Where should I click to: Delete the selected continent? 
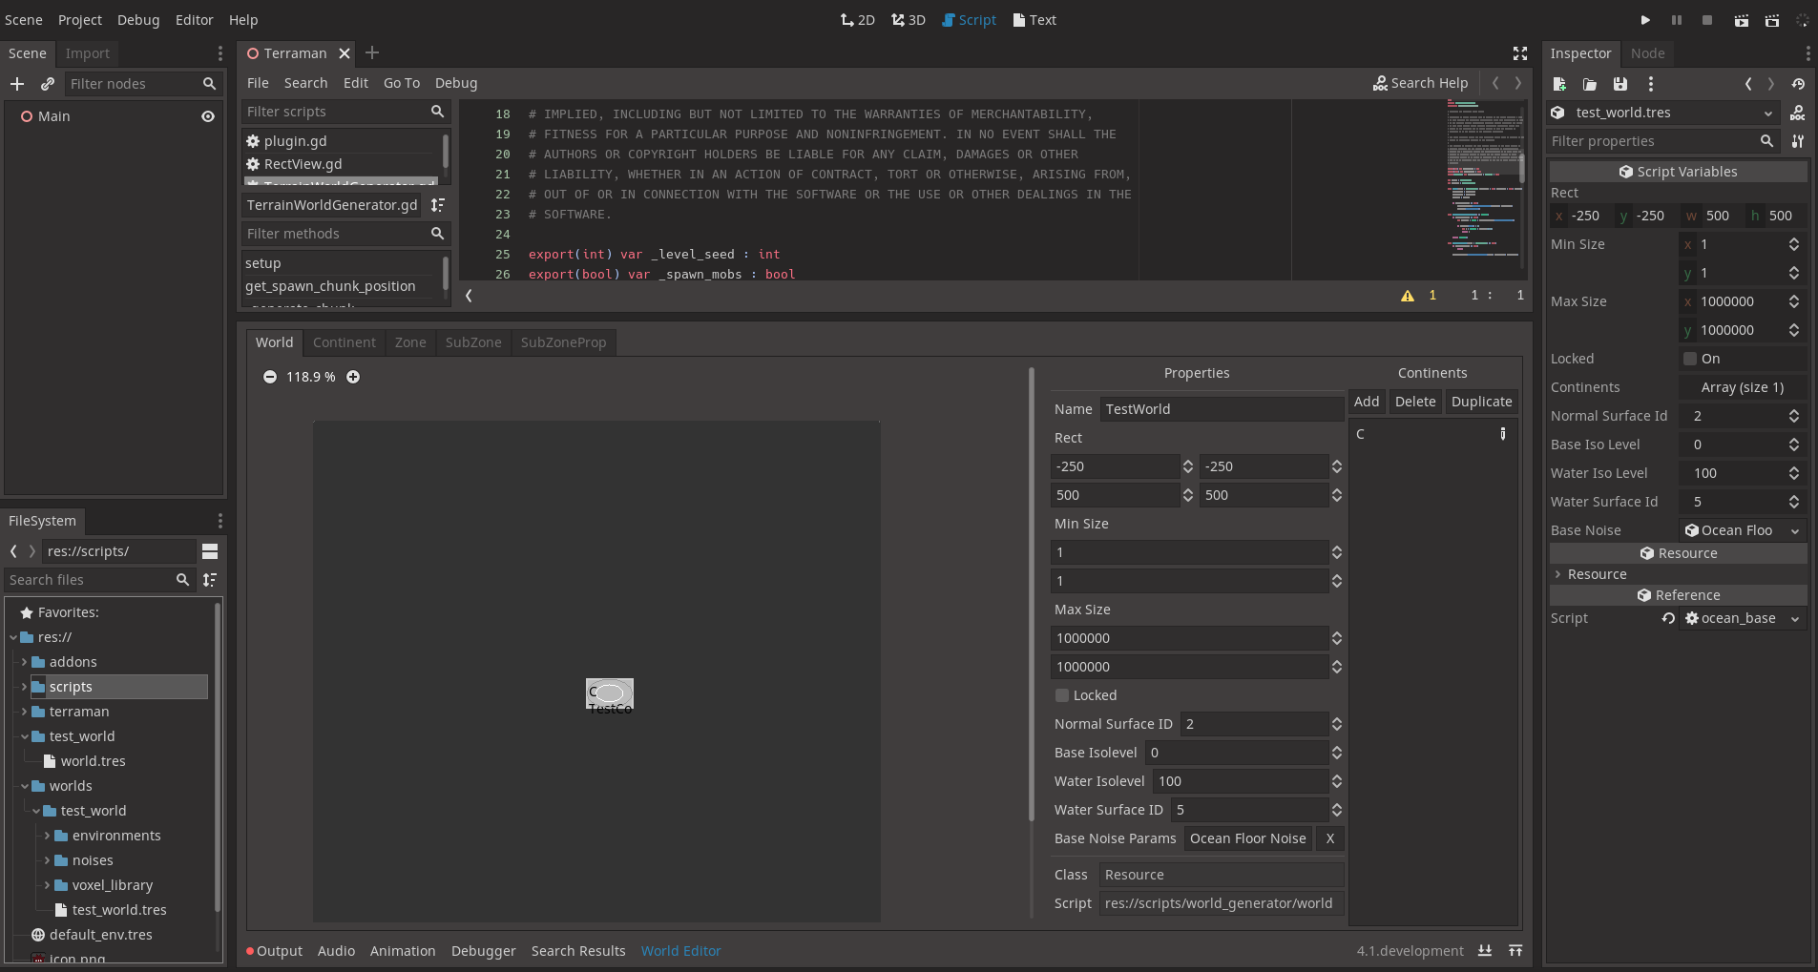(x=1415, y=402)
